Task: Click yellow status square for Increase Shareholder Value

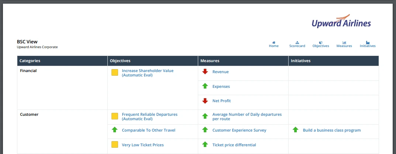Action: [115, 72]
